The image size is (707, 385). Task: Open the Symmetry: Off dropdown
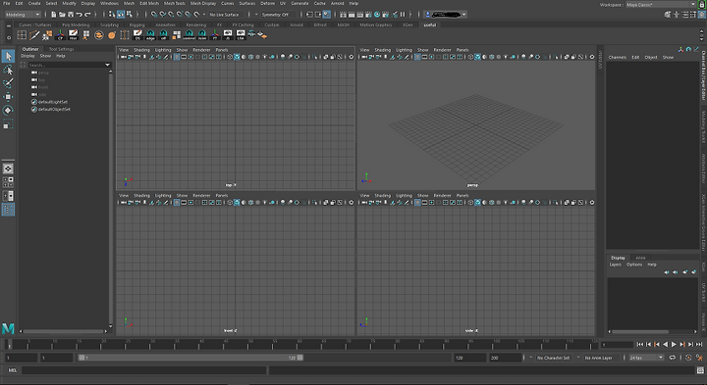tap(278, 15)
